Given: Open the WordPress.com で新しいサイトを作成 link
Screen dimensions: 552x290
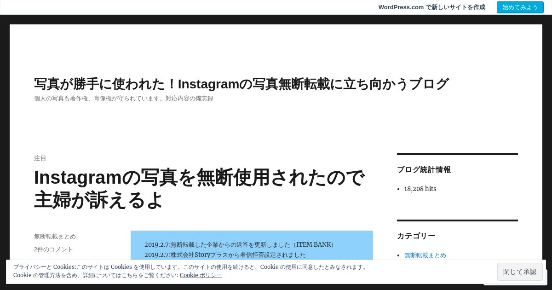Looking at the screenshot, I should coord(431,7).
